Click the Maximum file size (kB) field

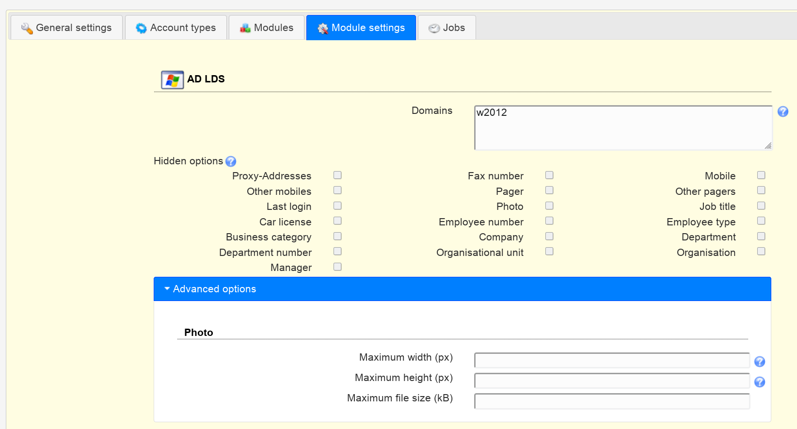[612, 401]
